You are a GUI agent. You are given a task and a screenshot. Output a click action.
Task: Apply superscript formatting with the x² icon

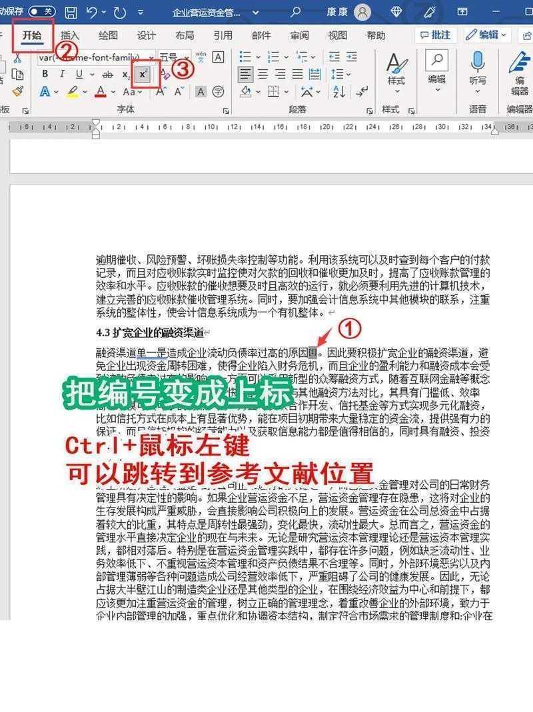tap(143, 74)
